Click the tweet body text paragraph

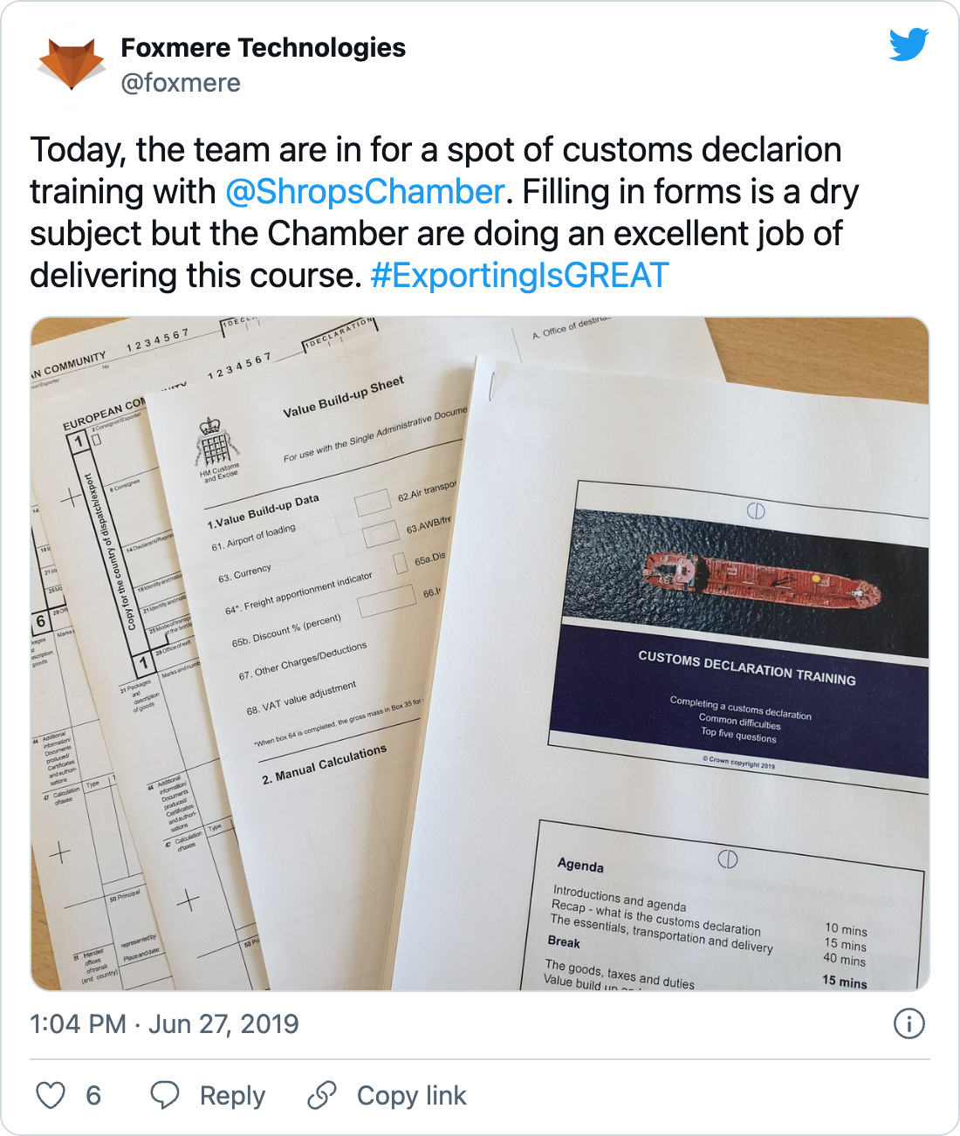click(x=436, y=212)
